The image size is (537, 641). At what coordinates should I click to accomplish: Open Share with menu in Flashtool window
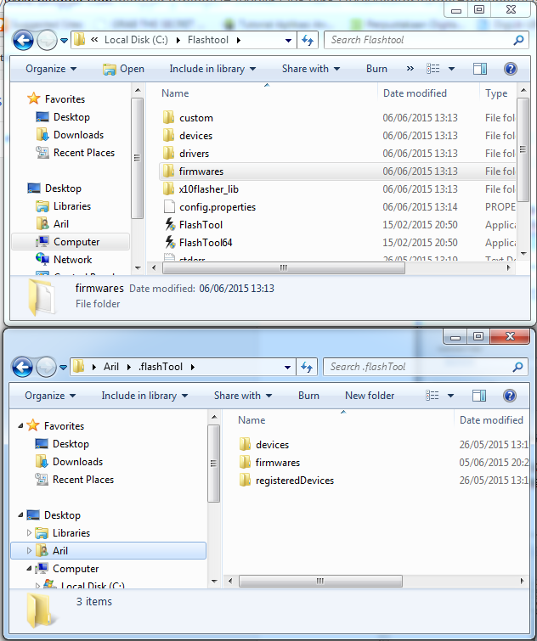[x=311, y=69]
